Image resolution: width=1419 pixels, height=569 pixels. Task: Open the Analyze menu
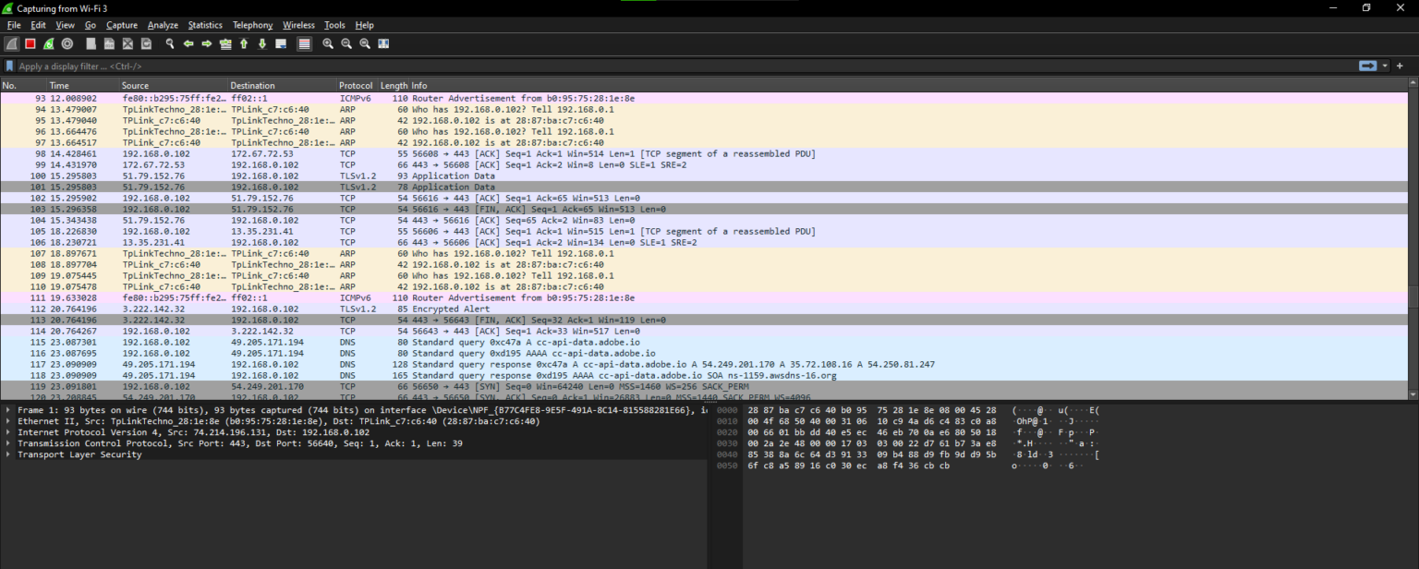[163, 25]
